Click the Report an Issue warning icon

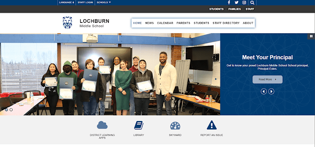pyautogui.click(x=211, y=125)
